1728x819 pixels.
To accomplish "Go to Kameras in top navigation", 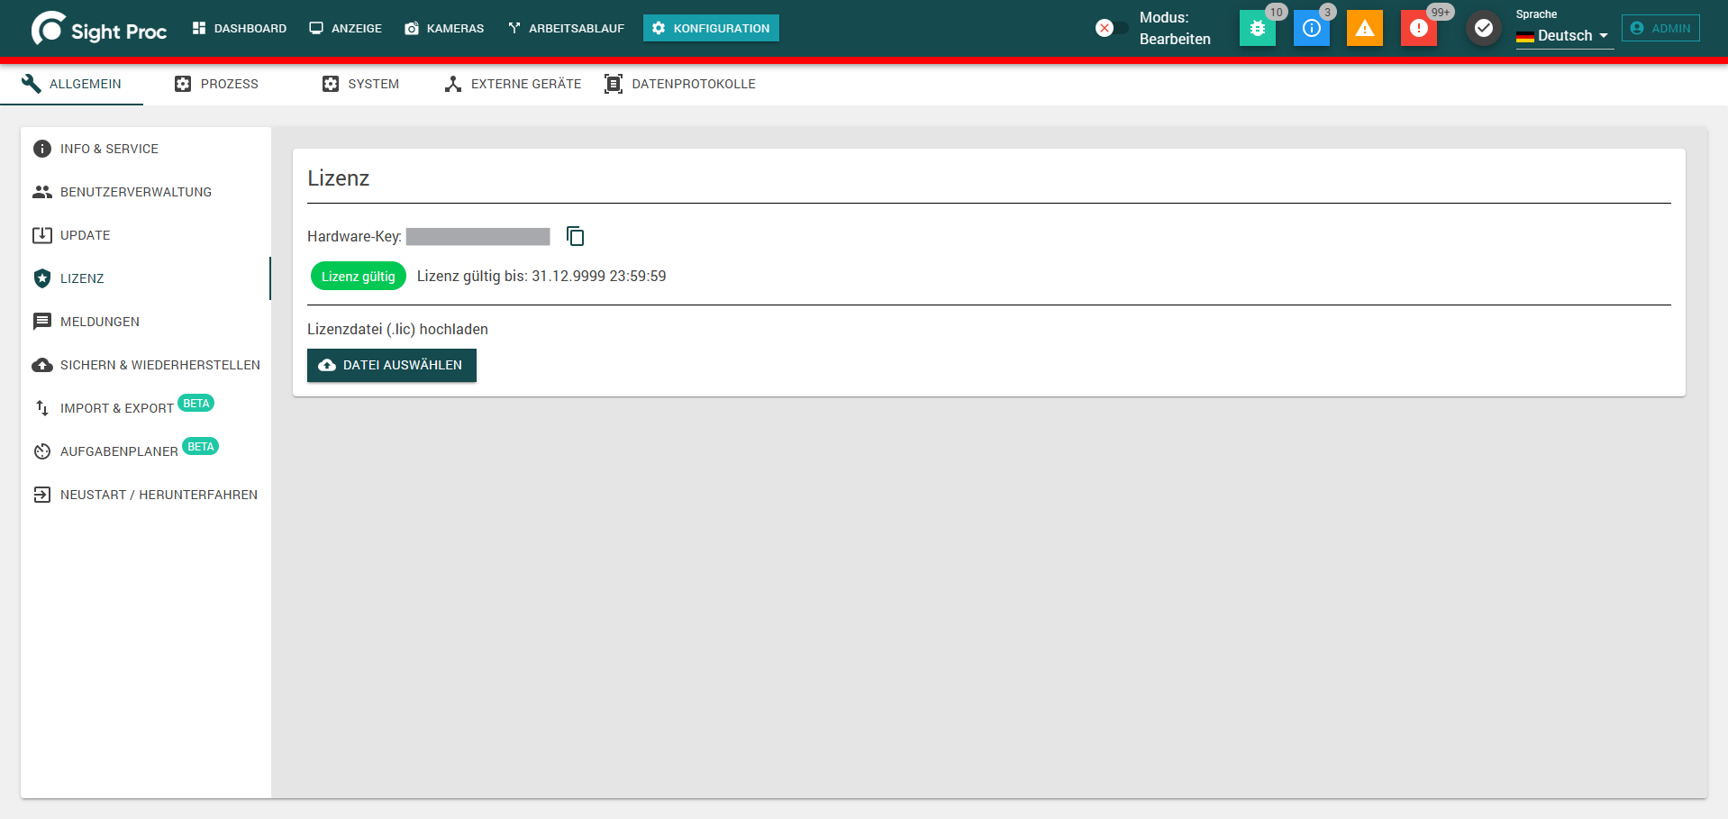I will pos(444,28).
